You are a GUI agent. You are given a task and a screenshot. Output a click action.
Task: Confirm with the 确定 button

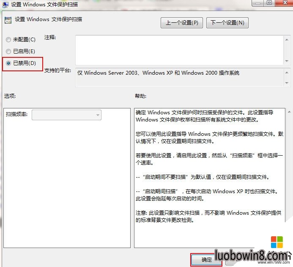206,259
